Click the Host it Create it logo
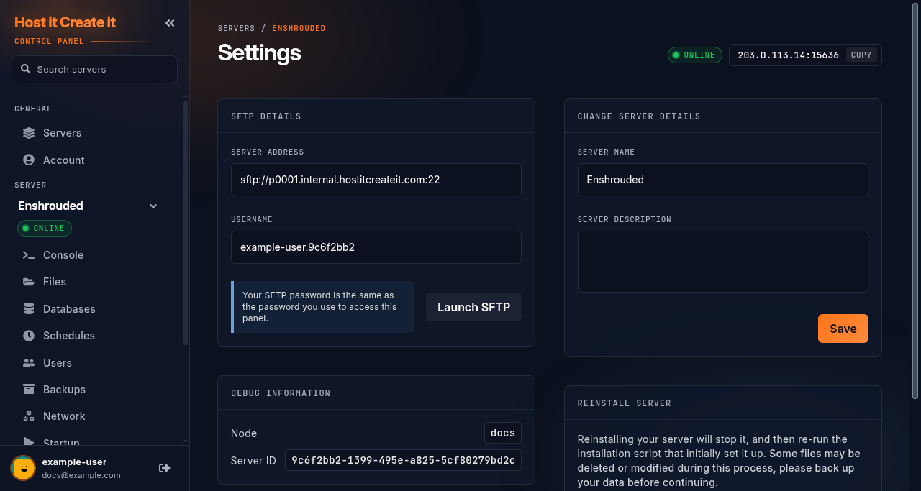Viewport: 921px width, 491px height. [x=65, y=22]
